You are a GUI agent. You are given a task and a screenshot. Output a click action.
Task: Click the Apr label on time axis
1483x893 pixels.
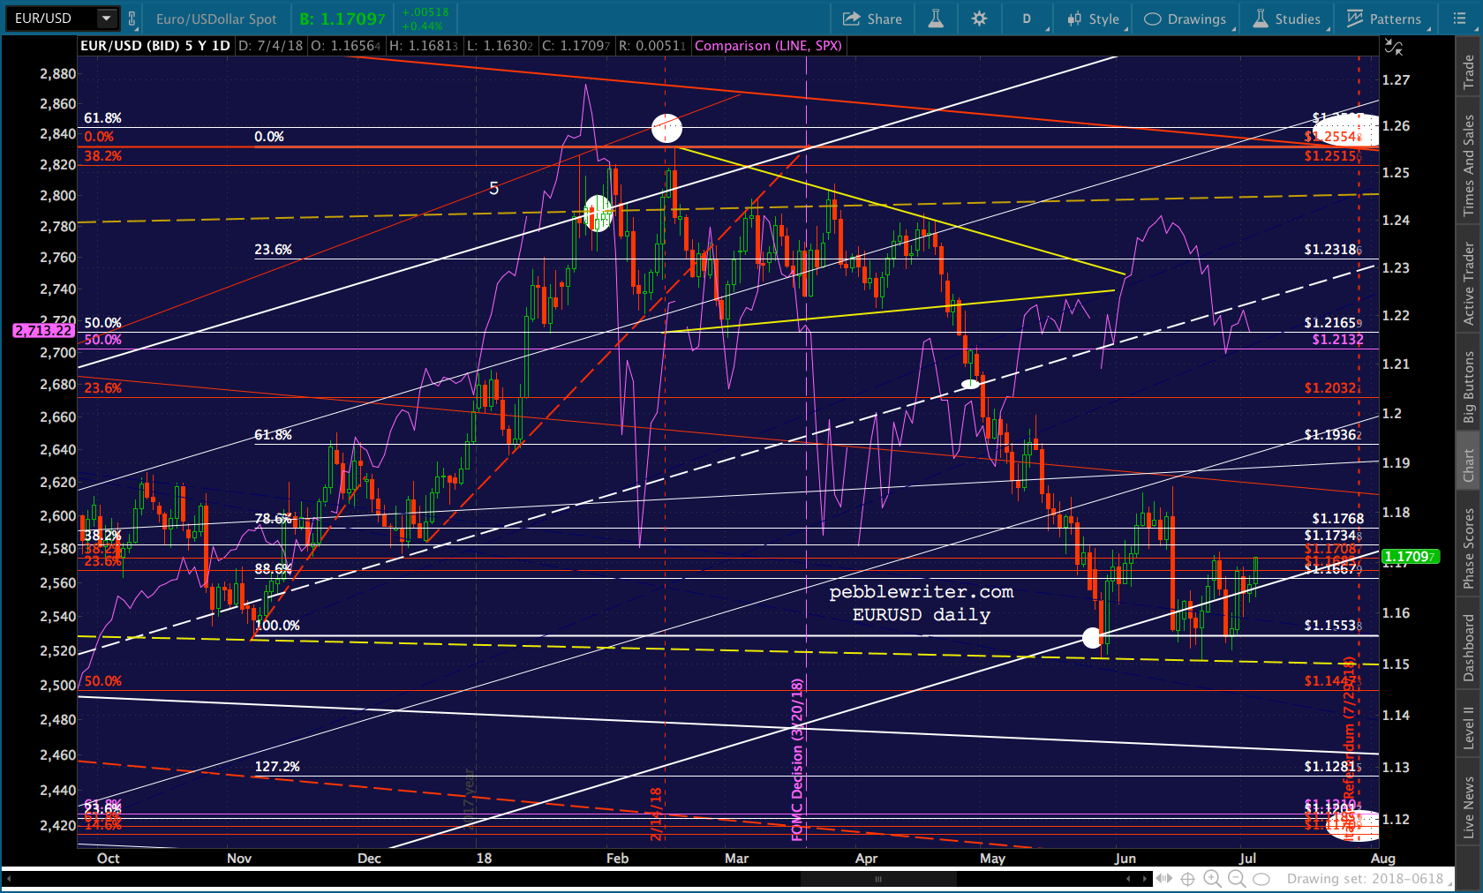(x=867, y=858)
